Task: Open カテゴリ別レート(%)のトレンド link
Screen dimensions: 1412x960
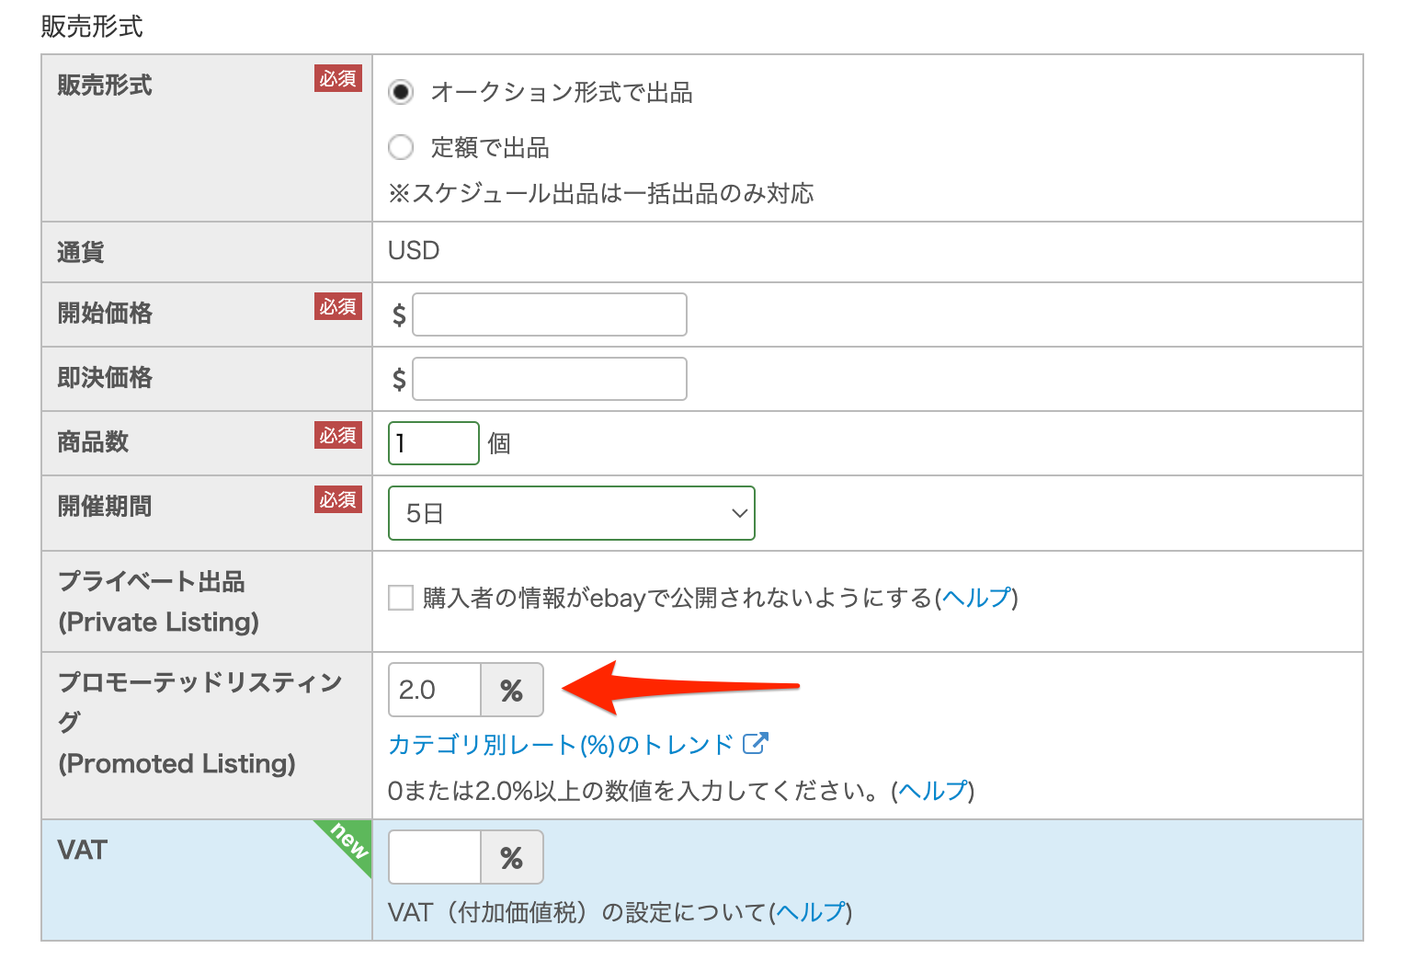Action: coord(561,744)
